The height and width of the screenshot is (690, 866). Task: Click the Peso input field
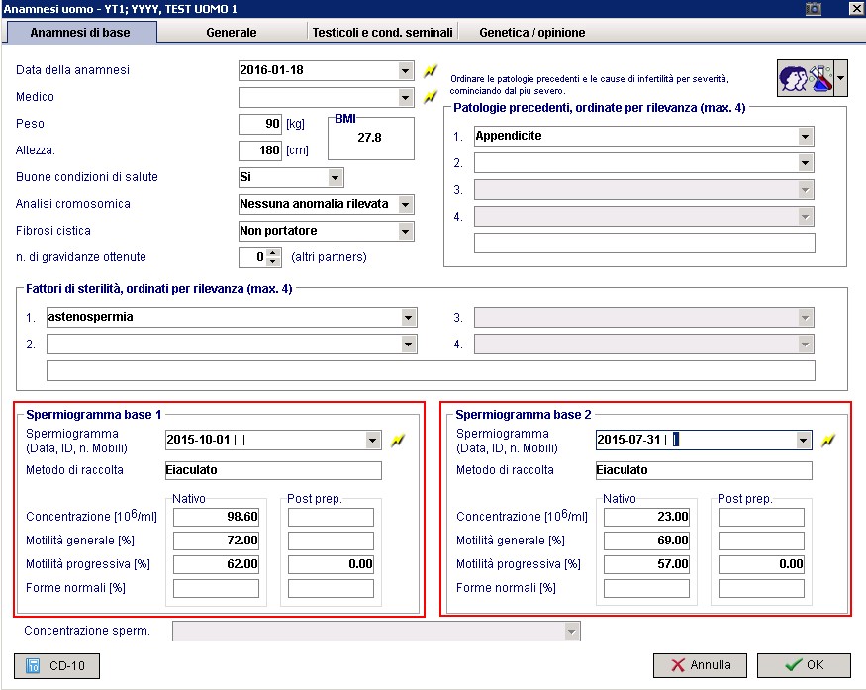click(260, 124)
